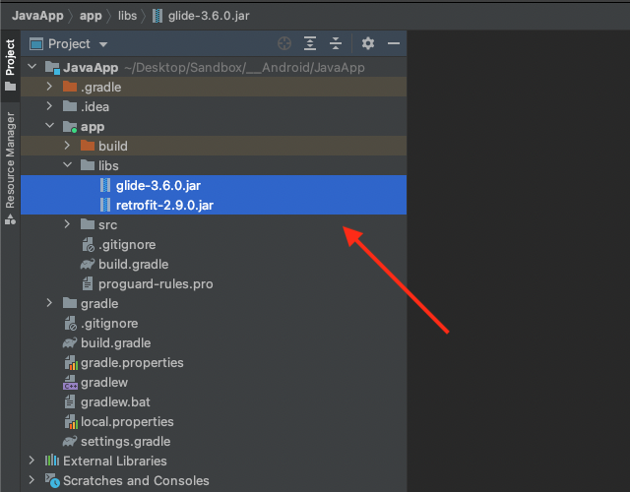Expand the build folder under app

67,146
